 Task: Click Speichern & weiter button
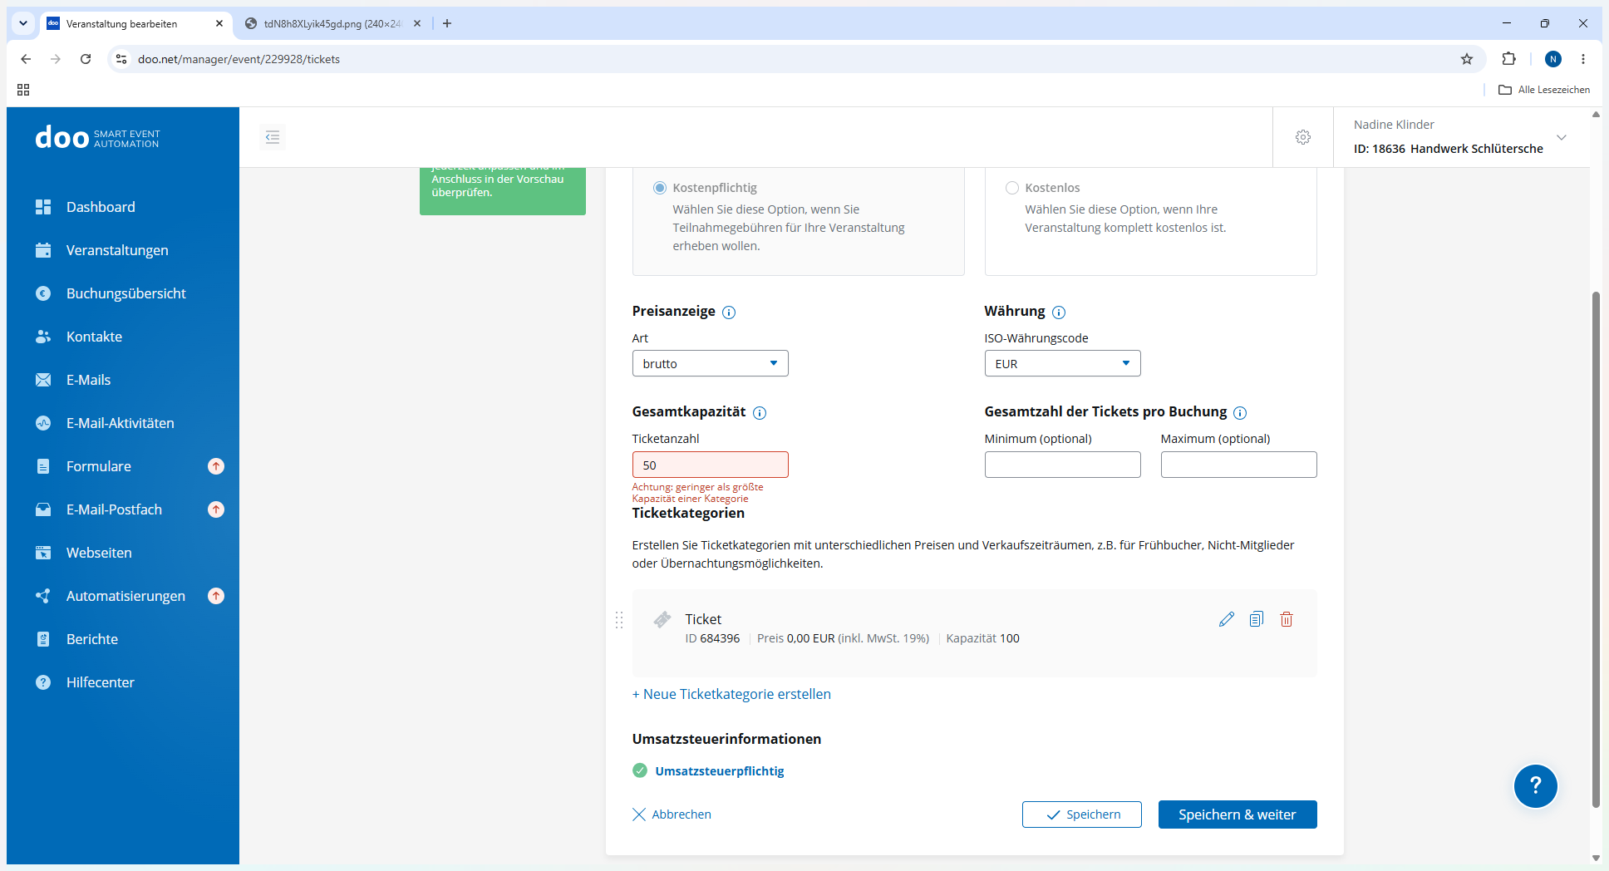point(1238,814)
